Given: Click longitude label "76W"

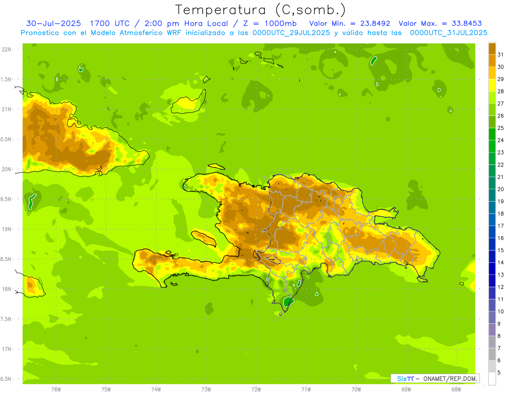Looking at the screenshot, I should [x=56, y=389].
